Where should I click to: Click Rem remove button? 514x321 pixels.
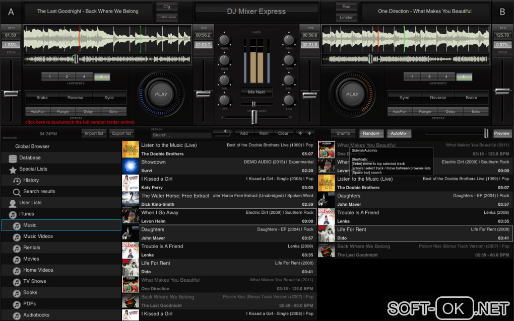[264, 133]
